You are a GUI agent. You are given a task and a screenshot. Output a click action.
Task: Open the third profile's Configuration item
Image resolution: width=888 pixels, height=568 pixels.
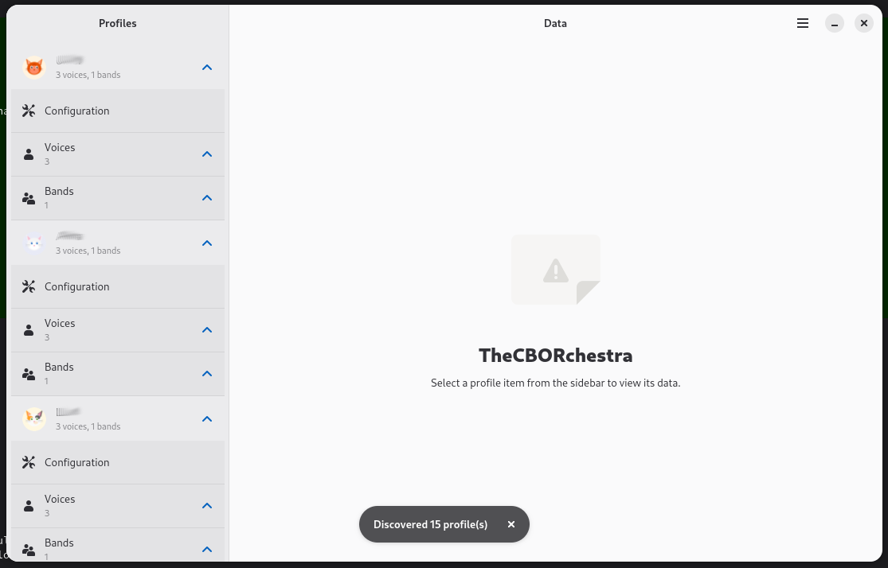pos(77,462)
